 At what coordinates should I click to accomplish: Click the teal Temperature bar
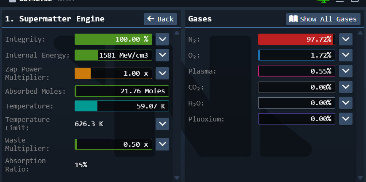coord(121,106)
